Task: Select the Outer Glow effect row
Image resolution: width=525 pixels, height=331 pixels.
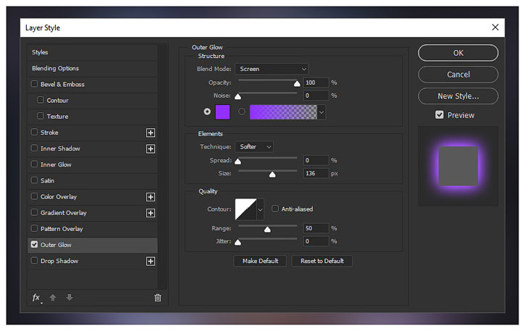Action: point(93,245)
